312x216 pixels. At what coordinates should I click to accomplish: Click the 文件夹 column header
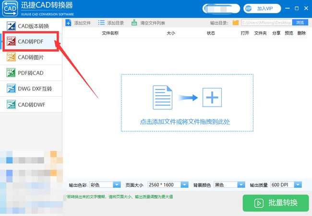pyautogui.click(x=261, y=33)
